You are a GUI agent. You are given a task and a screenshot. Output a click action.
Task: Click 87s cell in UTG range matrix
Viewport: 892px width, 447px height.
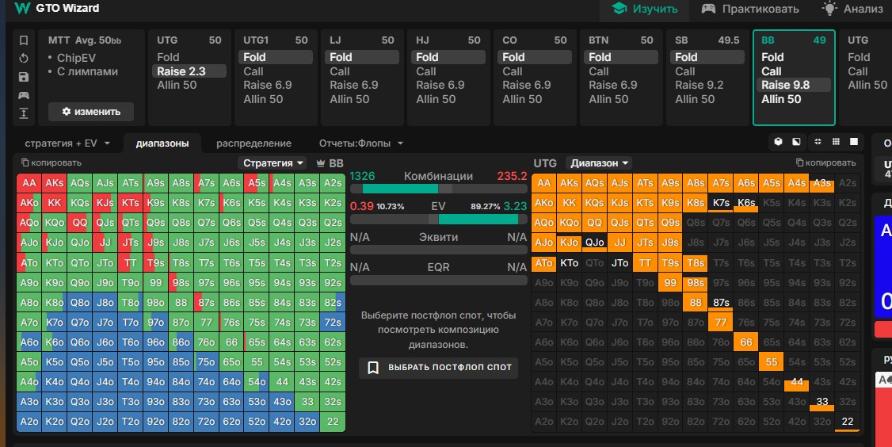[721, 303]
